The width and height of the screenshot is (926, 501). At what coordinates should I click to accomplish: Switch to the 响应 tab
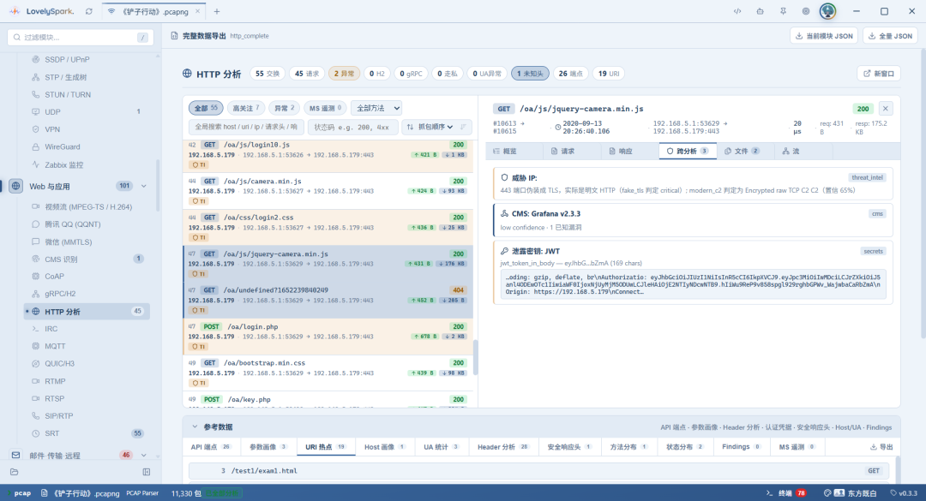coord(620,151)
